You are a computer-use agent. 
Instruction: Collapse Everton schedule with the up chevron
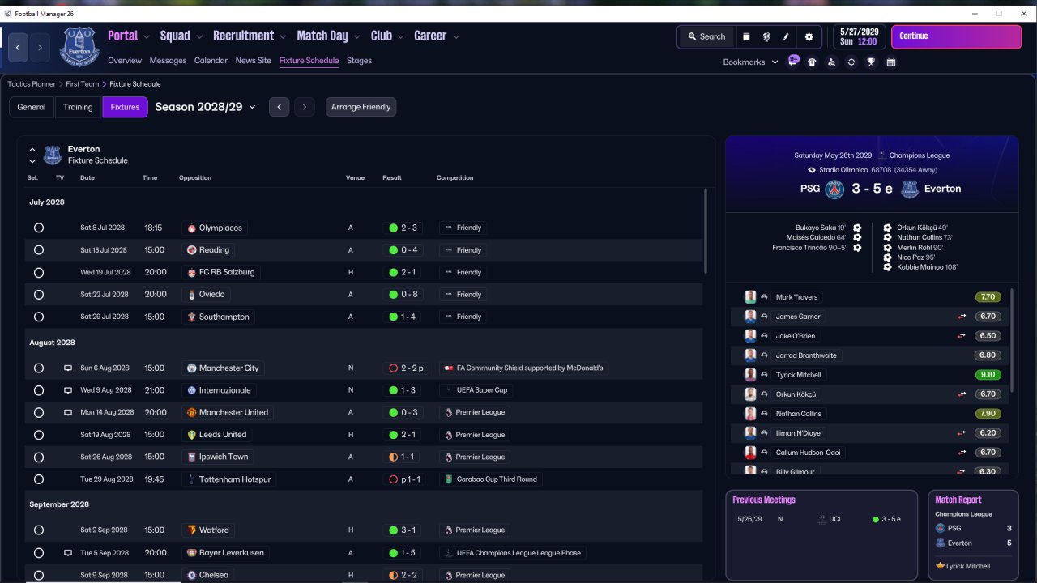(32, 150)
